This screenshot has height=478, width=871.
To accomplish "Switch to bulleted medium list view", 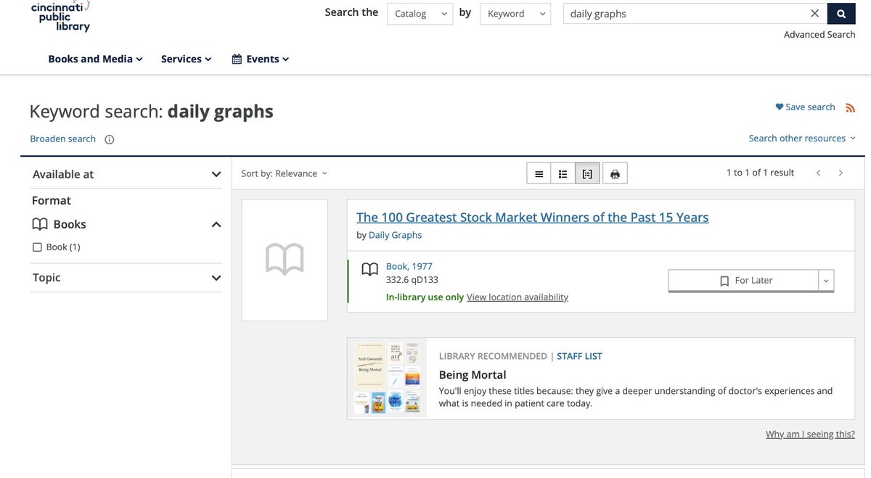I will pos(563,173).
